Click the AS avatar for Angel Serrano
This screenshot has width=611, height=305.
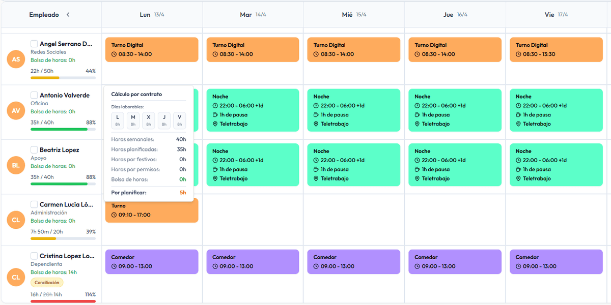click(16, 59)
